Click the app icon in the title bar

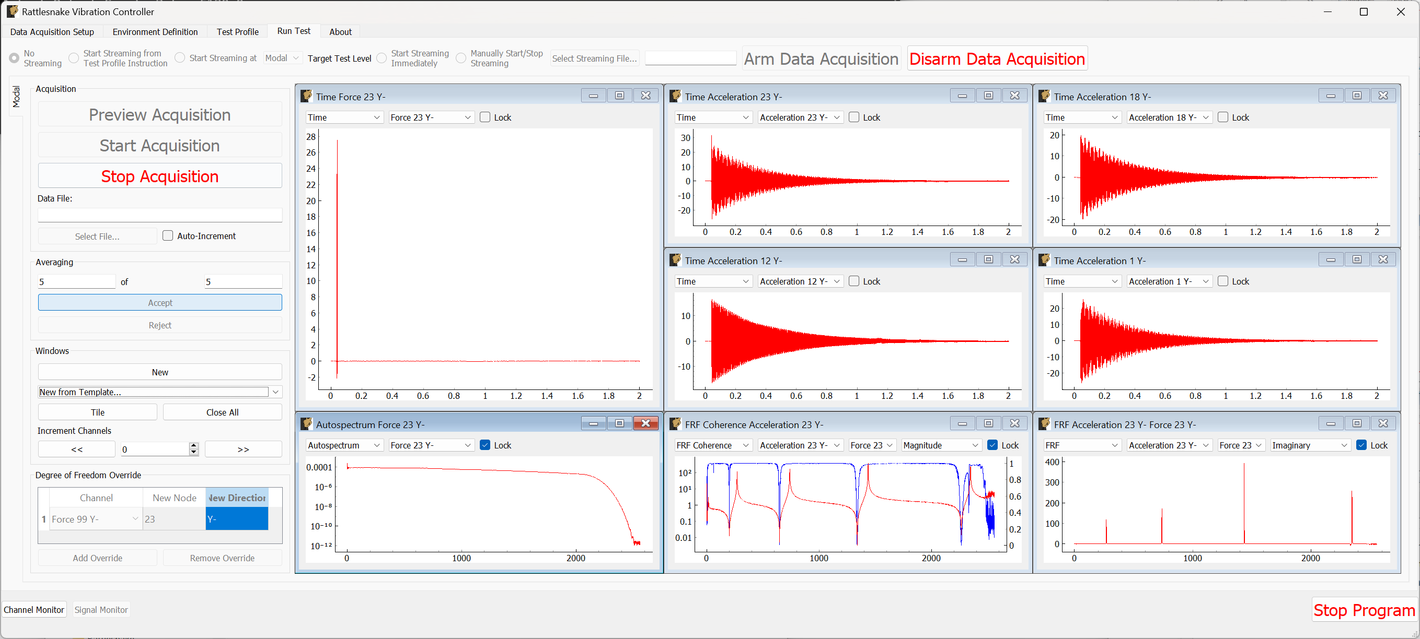[x=12, y=11]
